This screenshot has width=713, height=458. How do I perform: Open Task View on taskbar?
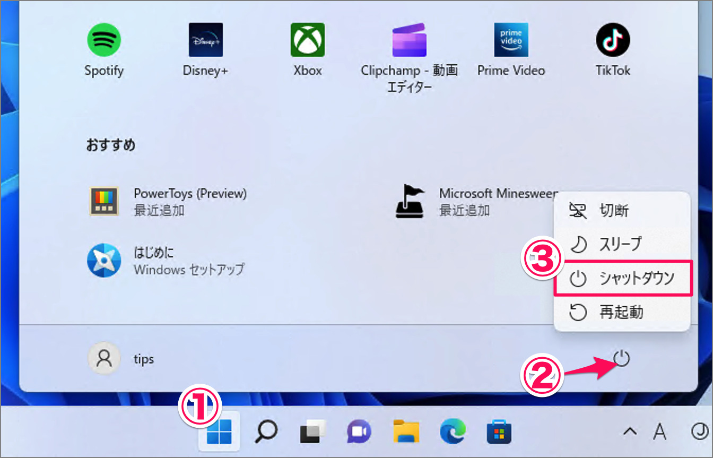[312, 433]
